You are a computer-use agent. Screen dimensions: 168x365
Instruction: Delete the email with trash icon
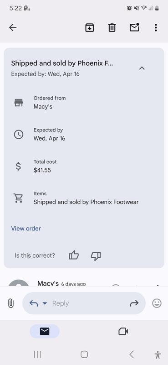click(x=112, y=28)
